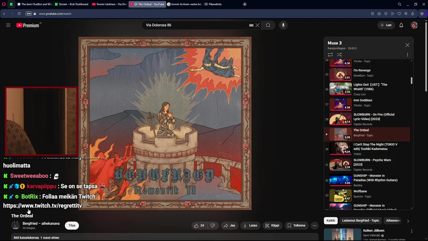Play I Can't Stop The Night
This screenshot has width=428, height=241.
pos(367,149)
